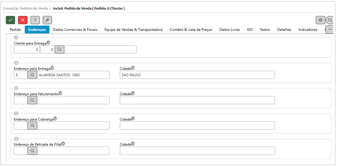
Task: Click the Endereço para Cobrança code field
Action: (21, 126)
